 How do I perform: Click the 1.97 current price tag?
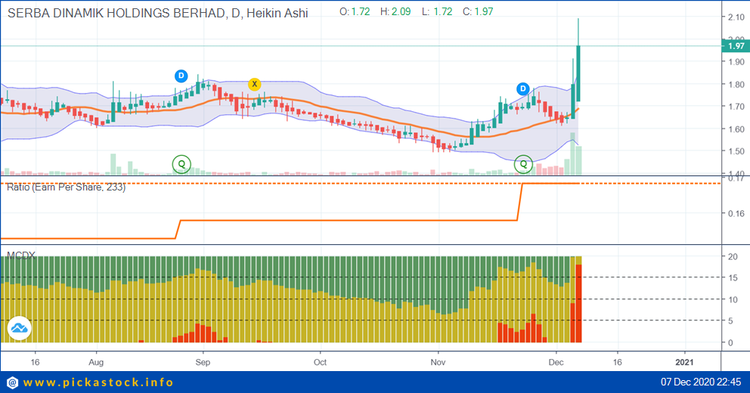tap(735, 46)
